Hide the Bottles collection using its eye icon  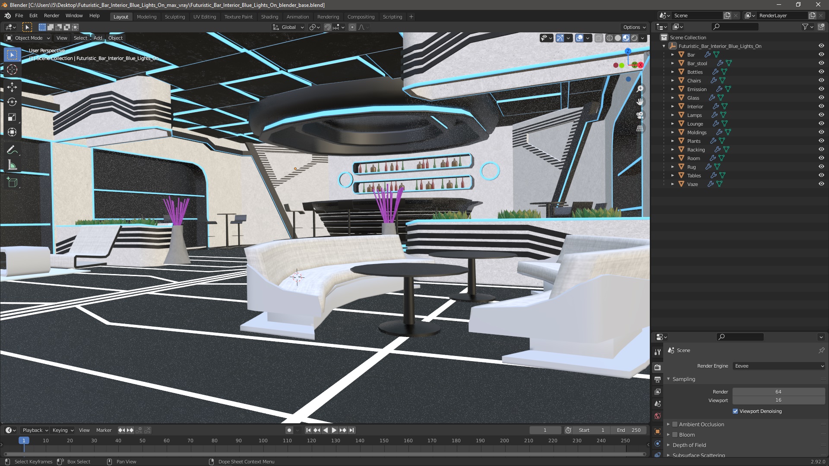tap(821, 72)
